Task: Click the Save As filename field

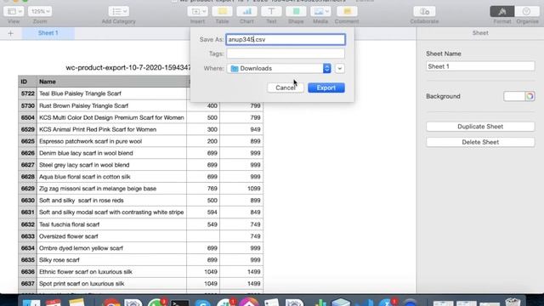Action: point(286,40)
